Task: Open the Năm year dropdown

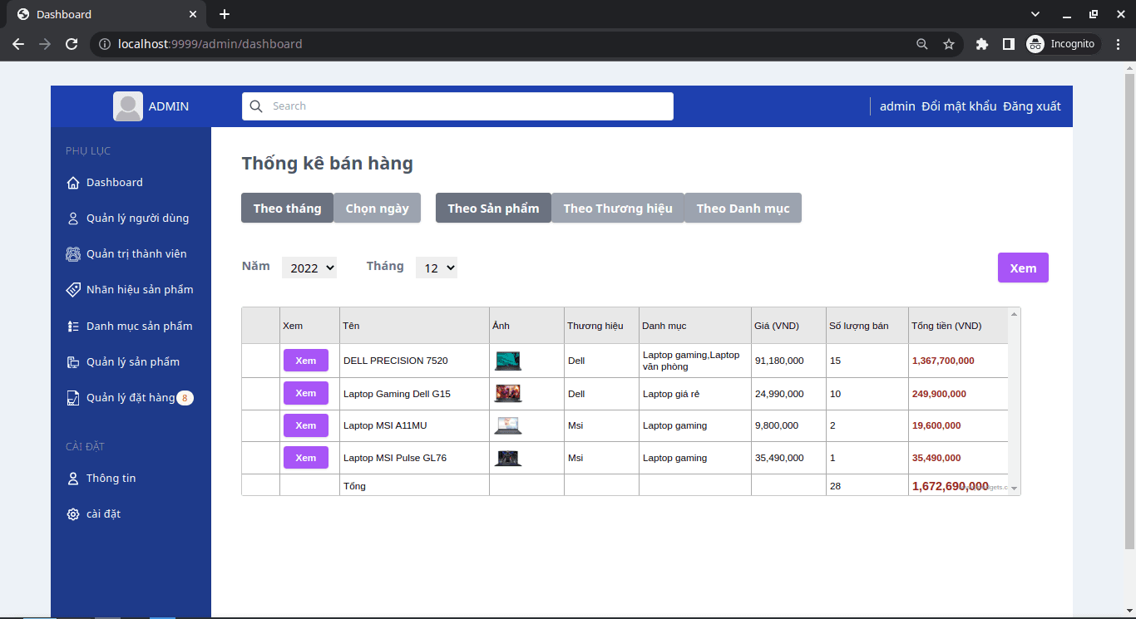Action: pyautogui.click(x=309, y=268)
